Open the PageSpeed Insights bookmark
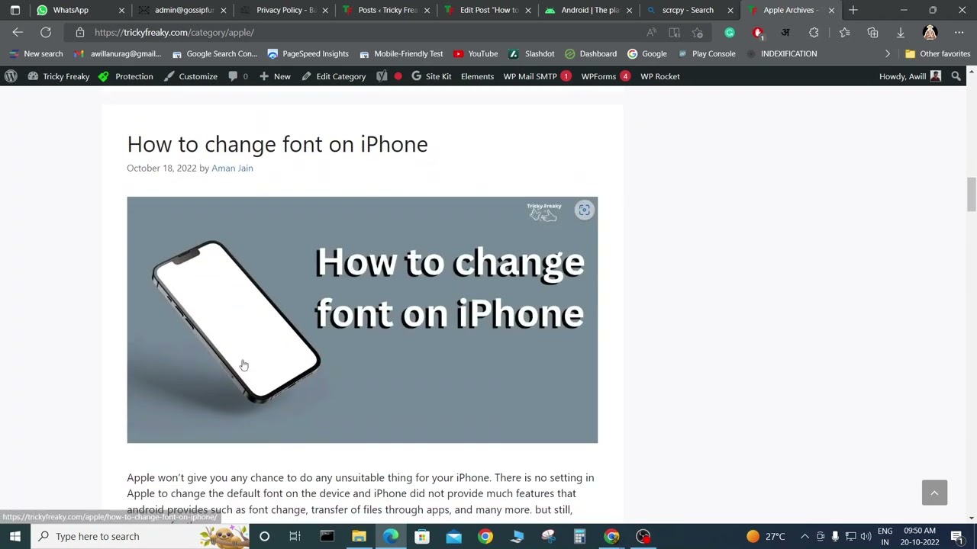Screen dimensions: 977x549 tap(308, 53)
